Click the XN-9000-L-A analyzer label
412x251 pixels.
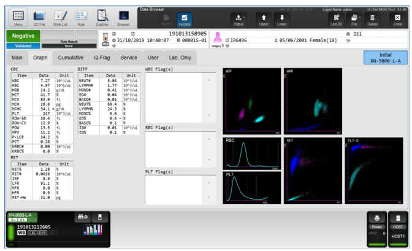tap(22, 217)
